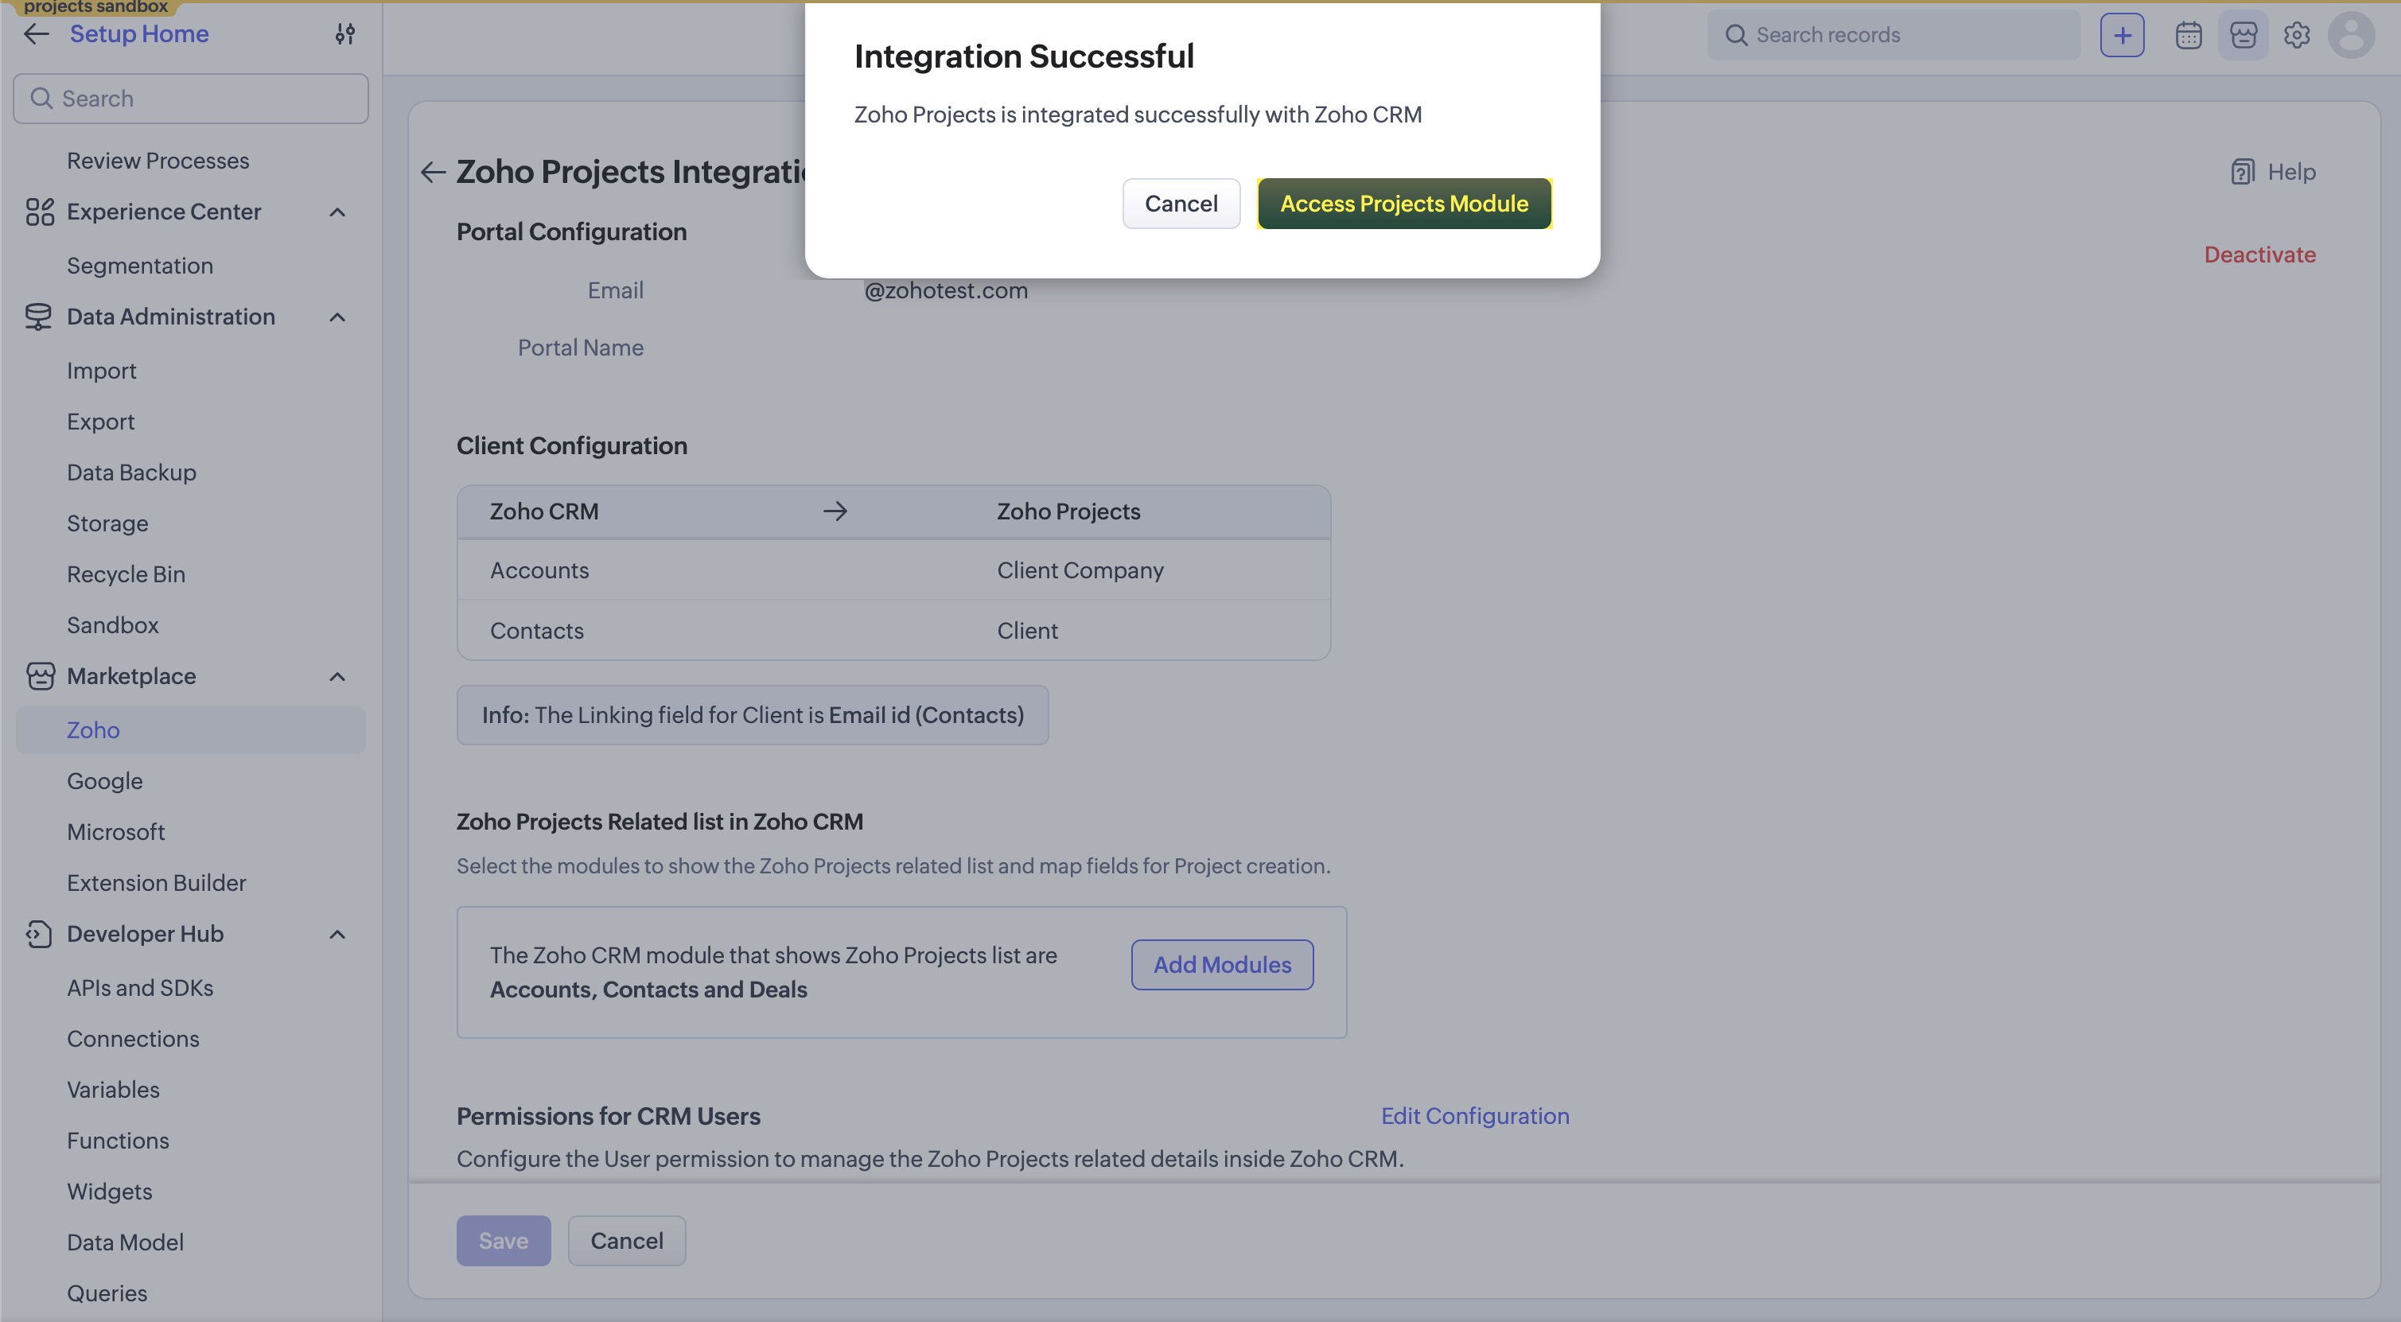Viewport: 2401px width, 1322px height.
Task: Focus the sidebar Search field
Action: 191,99
